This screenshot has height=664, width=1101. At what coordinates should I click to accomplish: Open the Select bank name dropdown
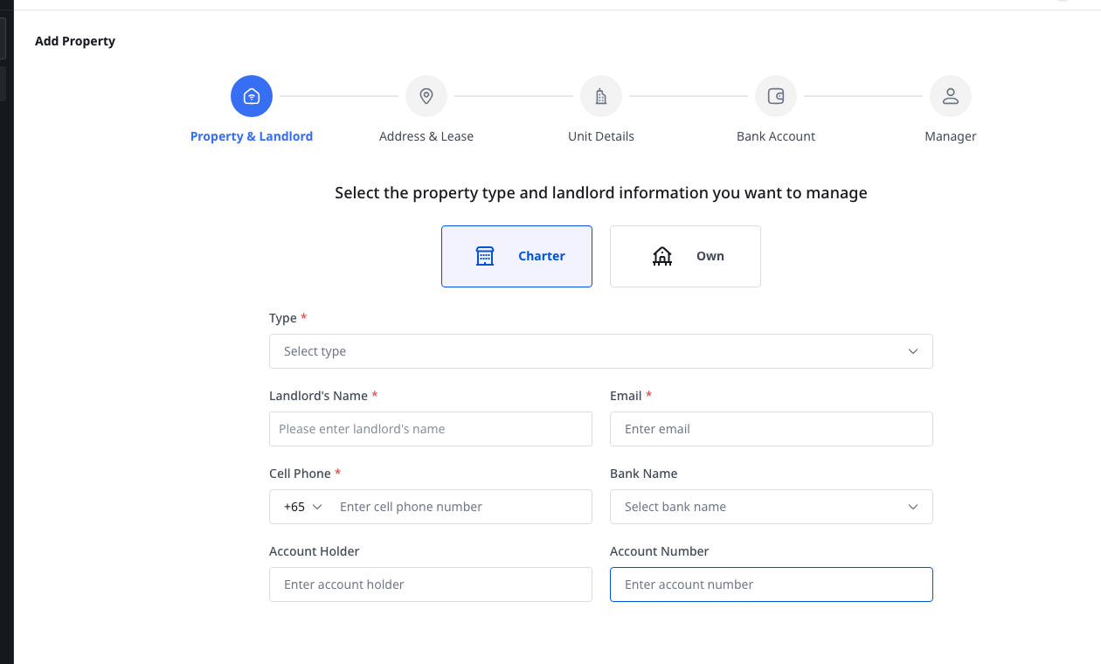(772, 507)
